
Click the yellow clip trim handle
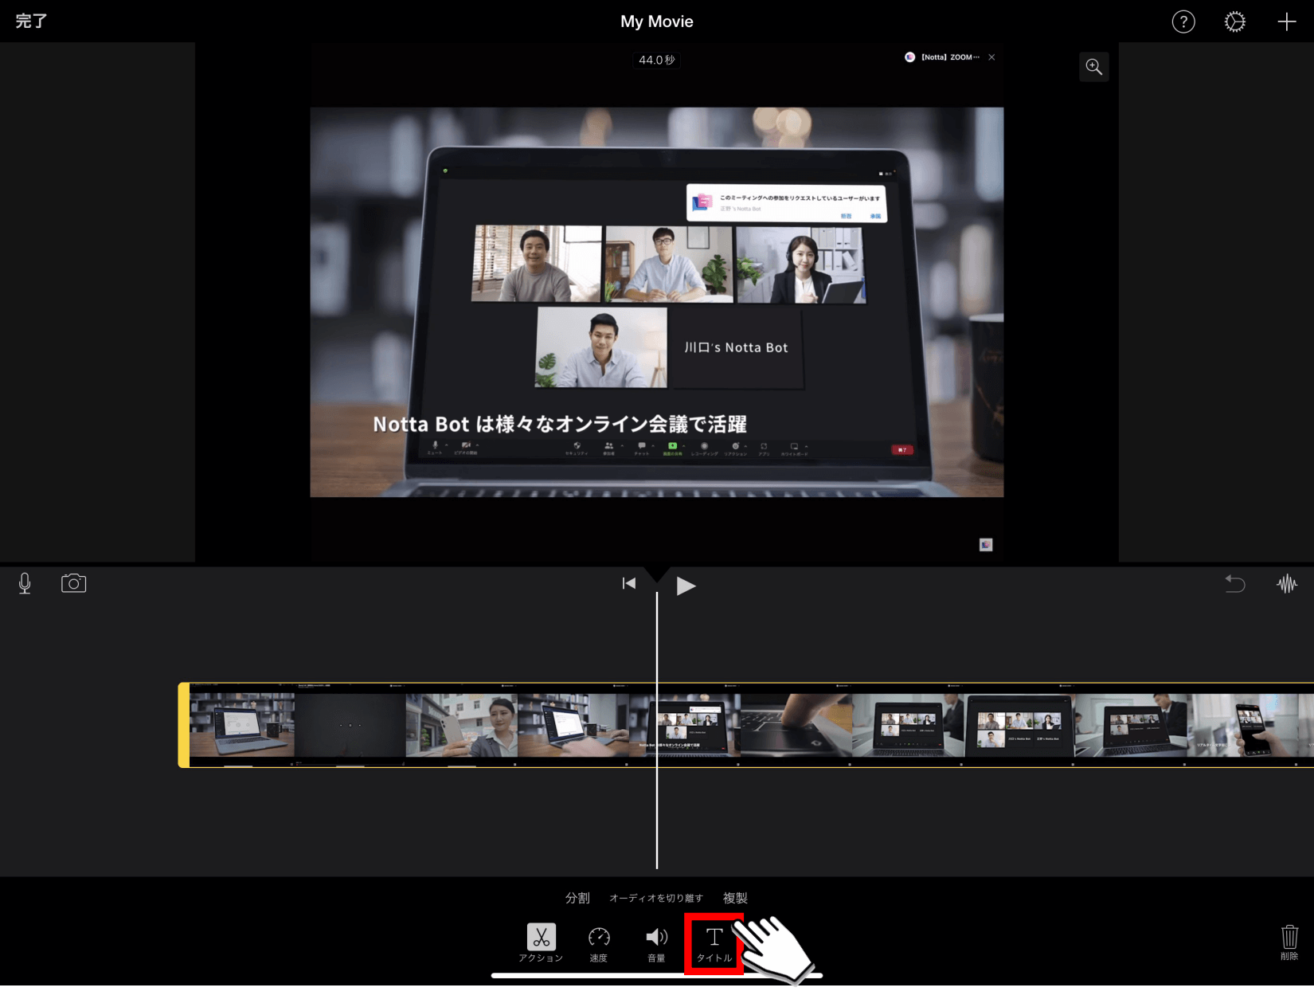coord(184,725)
